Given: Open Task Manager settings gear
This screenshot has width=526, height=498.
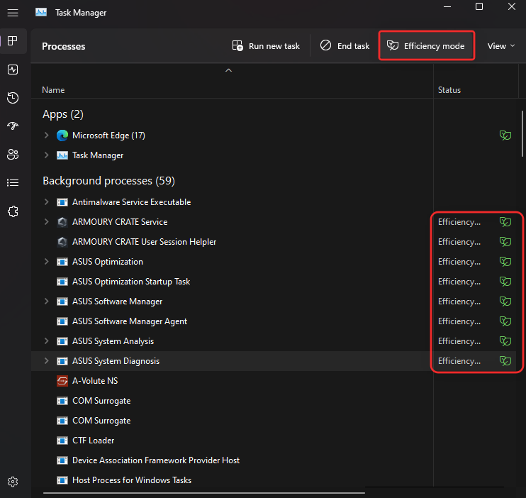Looking at the screenshot, I should coord(12,482).
